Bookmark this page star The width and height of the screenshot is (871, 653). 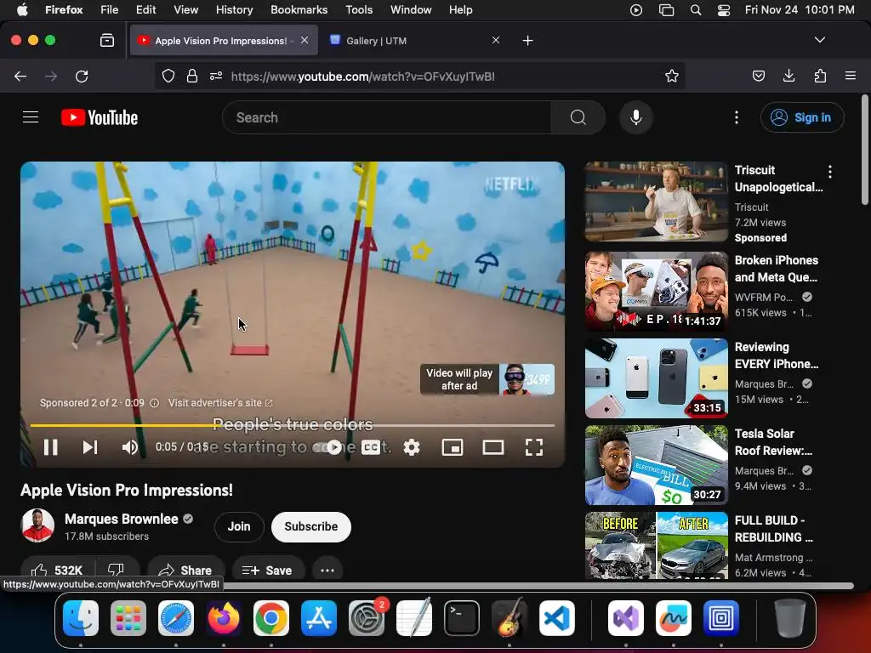coord(672,76)
